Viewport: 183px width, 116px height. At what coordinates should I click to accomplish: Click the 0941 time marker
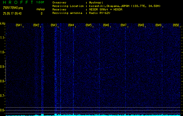pyautogui.click(x=19, y=25)
